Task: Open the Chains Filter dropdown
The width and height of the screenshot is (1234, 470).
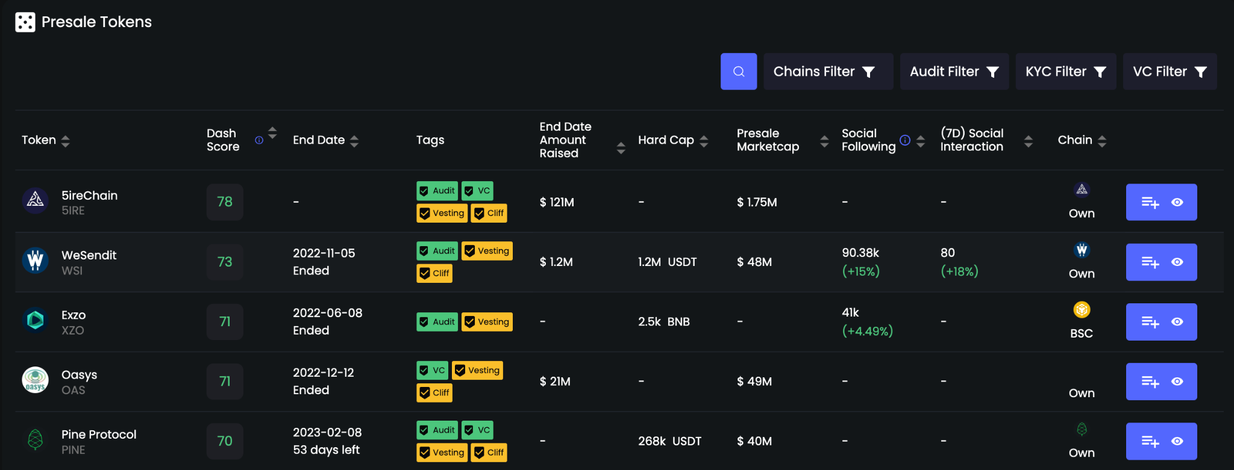Action: point(828,72)
